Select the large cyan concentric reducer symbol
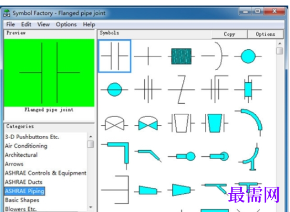The height and width of the screenshot is (212, 290). [x=181, y=190]
